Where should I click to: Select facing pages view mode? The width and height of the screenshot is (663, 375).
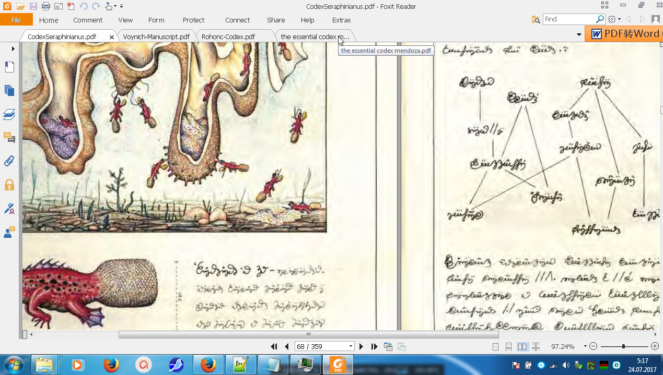point(522,346)
